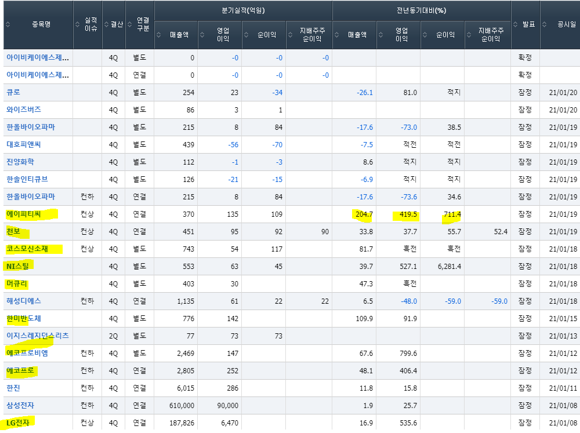
Task: Open the NI스틸 stock link
Action: 17,266
